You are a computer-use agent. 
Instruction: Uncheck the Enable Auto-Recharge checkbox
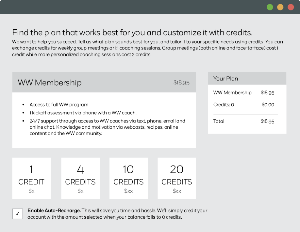pyautogui.click(x=18, y=214)
